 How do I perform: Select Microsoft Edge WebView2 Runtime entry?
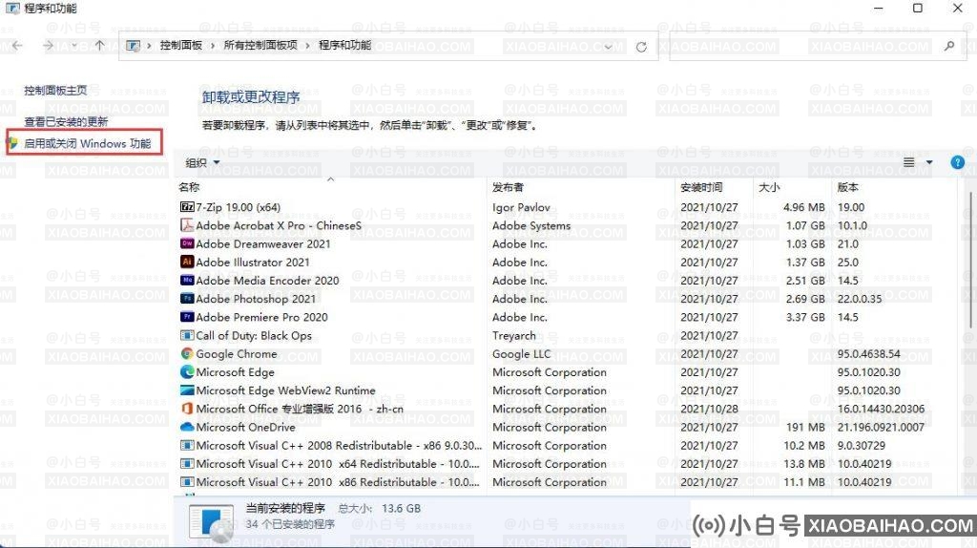click(285, 390)
